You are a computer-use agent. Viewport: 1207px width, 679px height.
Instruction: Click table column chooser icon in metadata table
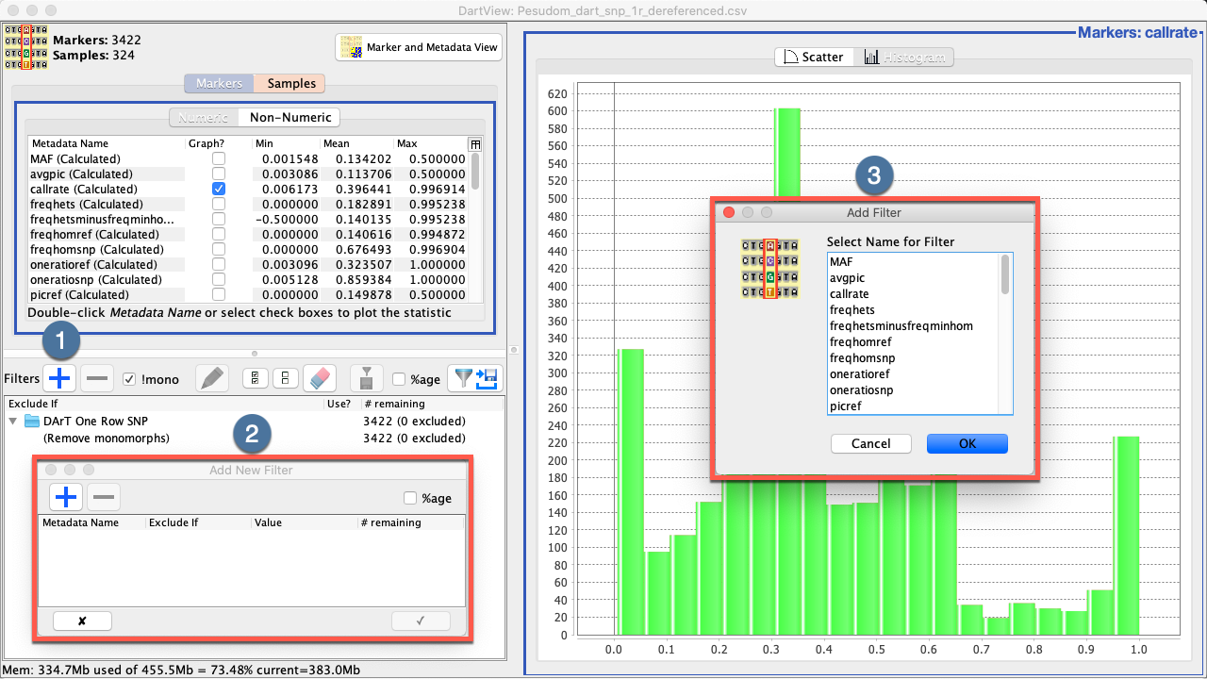tap(475, 143)
